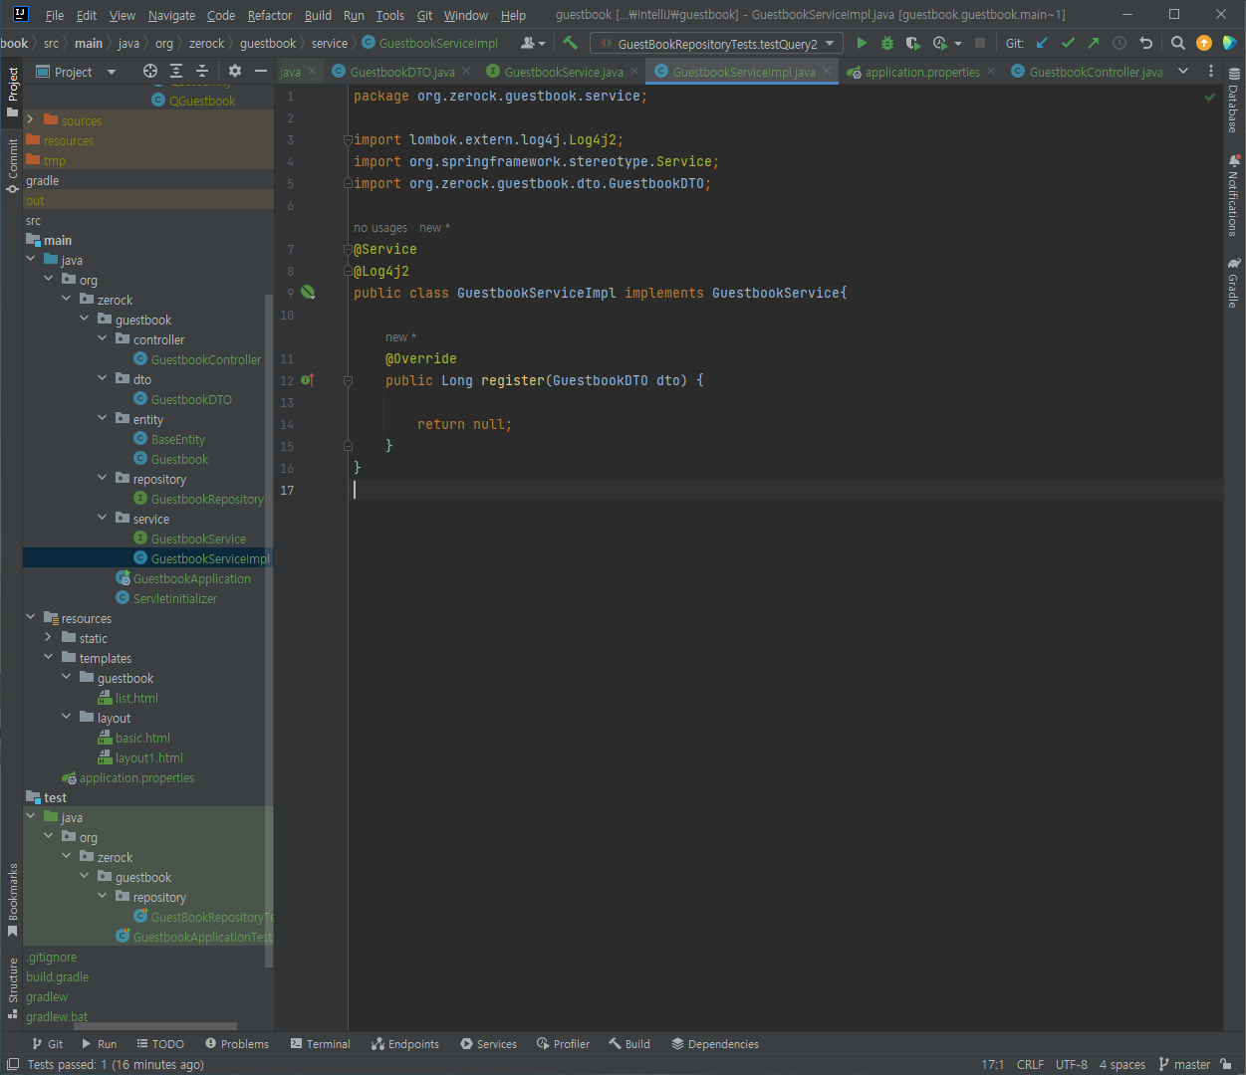Switch to GuestbookDTO.java tab
The image size is (1246, 1075).
click(x=401, y=72)
